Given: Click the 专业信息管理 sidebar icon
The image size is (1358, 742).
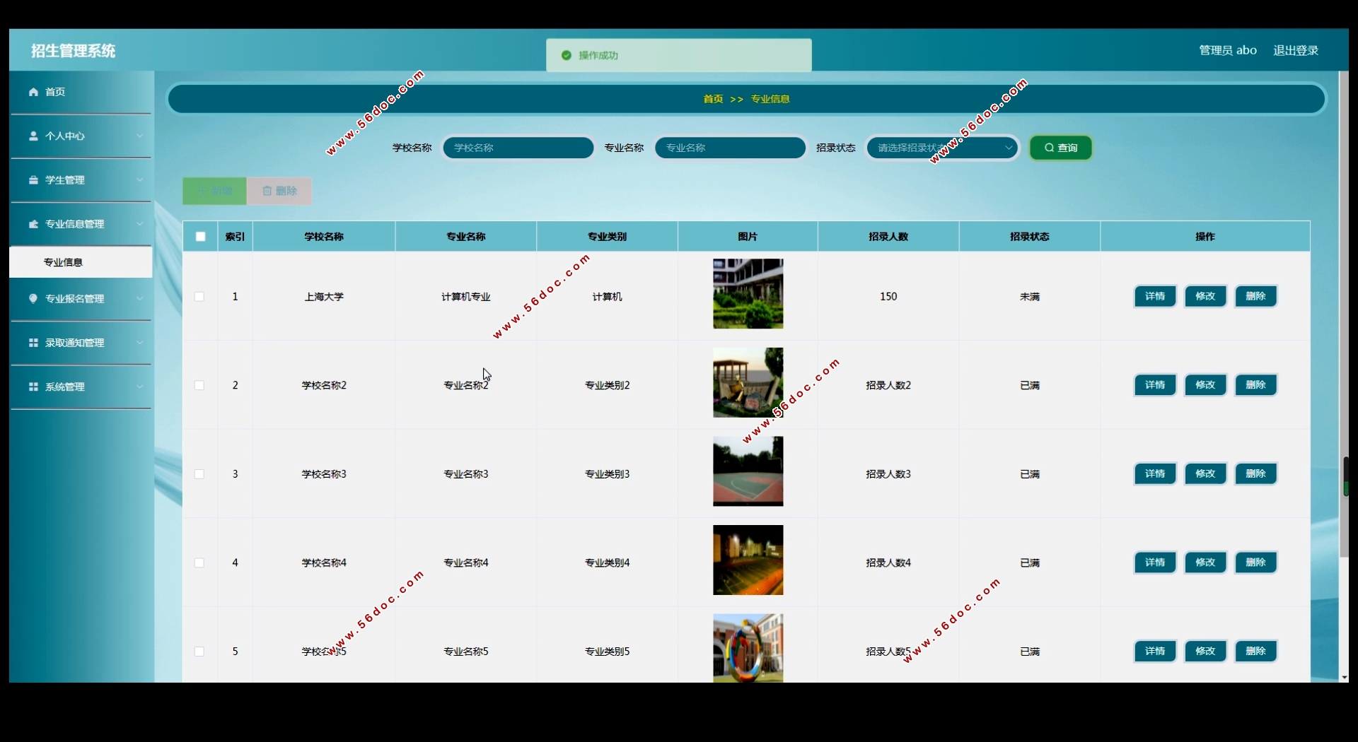Looking at the screenshot, I should click(33, 224).
